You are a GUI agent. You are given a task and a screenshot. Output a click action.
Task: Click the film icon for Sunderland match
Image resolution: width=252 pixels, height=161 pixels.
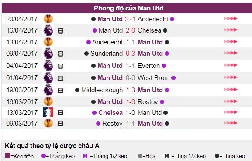coord(60,54)
